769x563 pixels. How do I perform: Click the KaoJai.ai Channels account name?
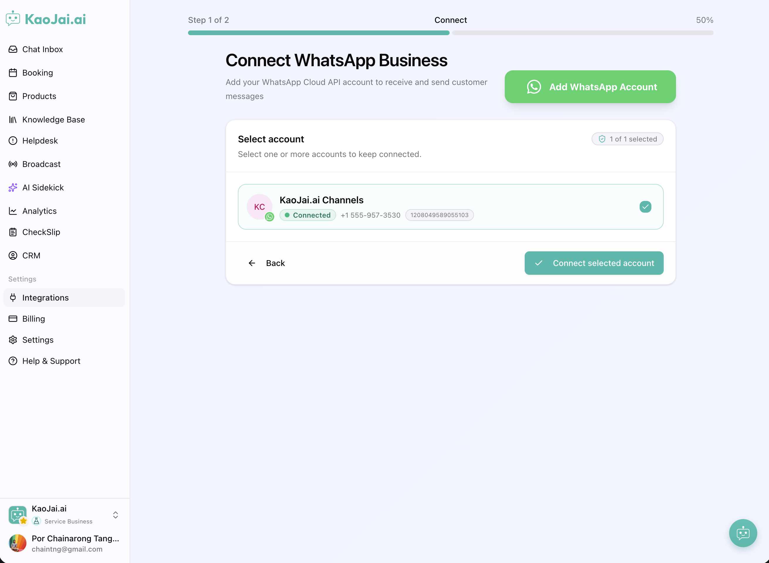(x=322, y=200)
